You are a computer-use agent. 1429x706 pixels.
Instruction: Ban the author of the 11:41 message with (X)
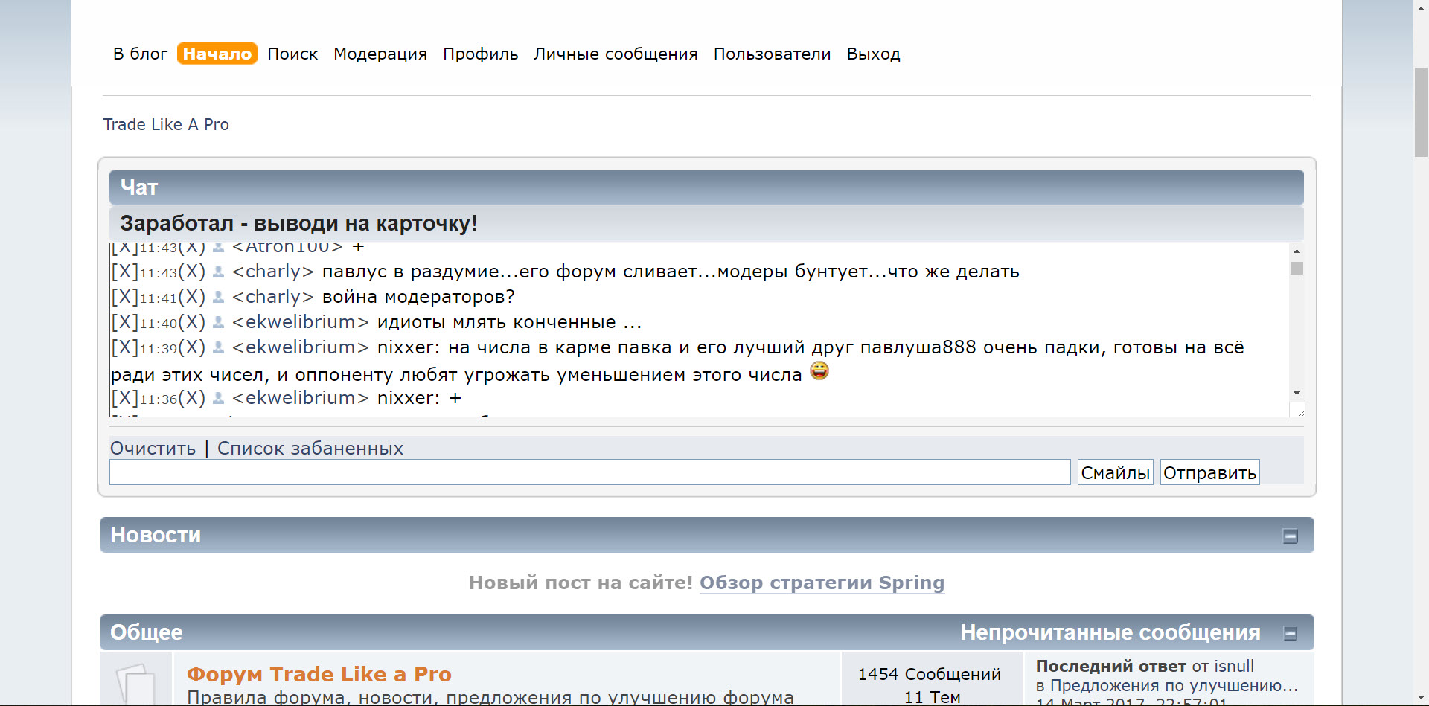192,297
